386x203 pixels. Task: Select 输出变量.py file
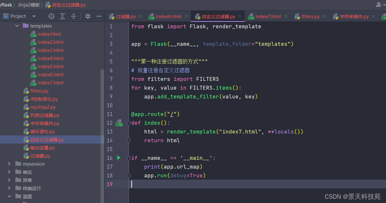pyautogui.click(x=43, y=148)
